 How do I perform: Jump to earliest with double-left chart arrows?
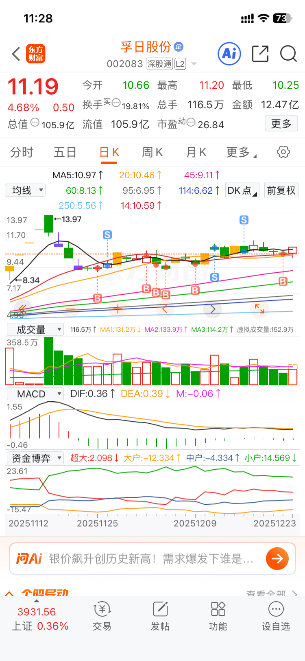pyautogui.click(x=23, y=309)
